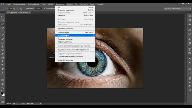This screenshot has width=192, height=108.
Task: Swap foreground and background colors
Action: pyautogui.click(x=4, y=91)
